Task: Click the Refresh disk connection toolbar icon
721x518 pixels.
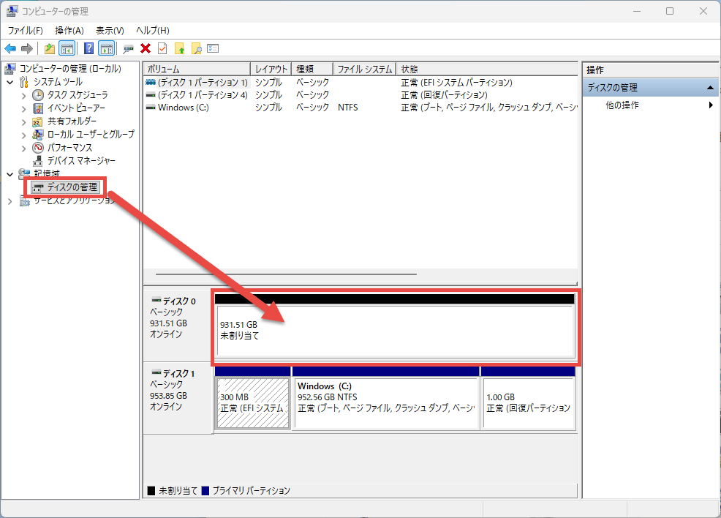Action: click(128, 48)
